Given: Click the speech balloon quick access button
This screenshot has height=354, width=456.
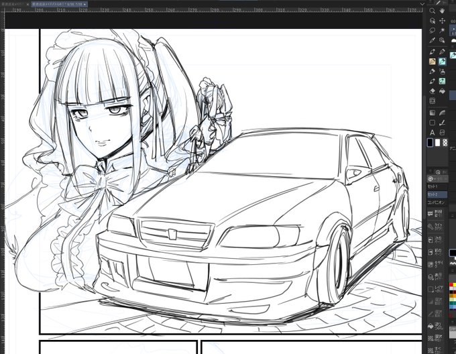Looking at the screenshot, I should click(436, 214).
